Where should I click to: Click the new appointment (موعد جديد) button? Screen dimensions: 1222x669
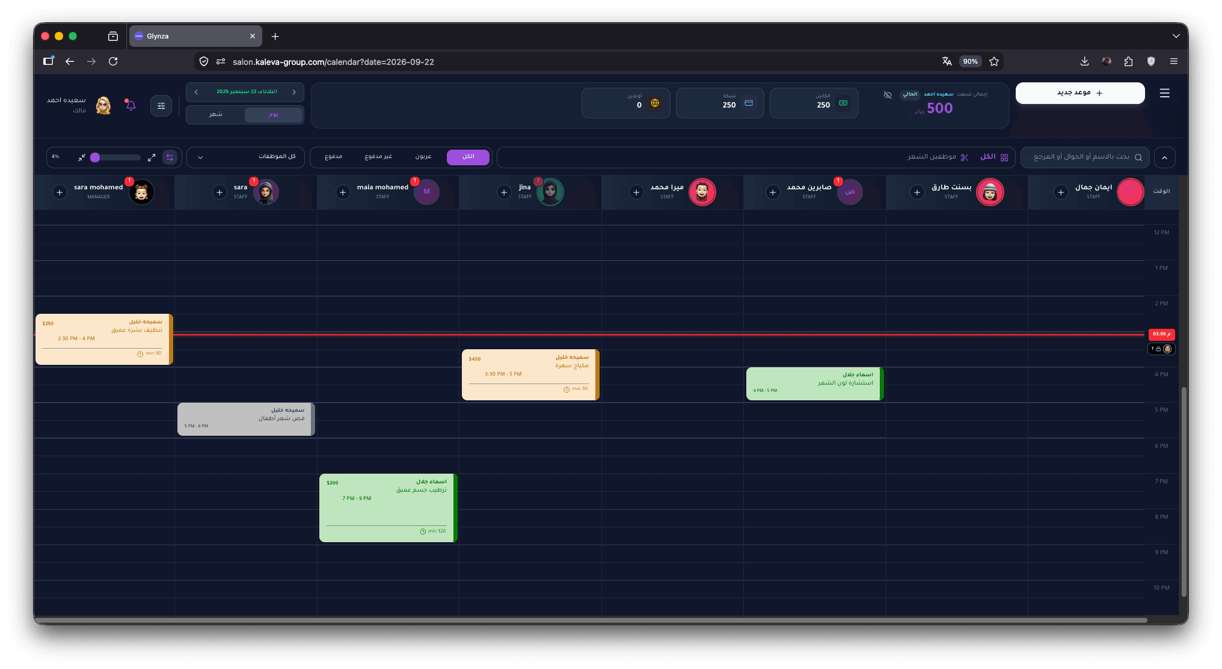pyautogui.click(x=1080, y=93)
